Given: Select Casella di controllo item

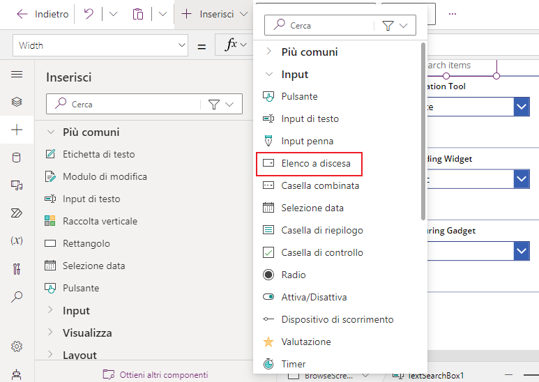Looking at the screenshot, I should click(313, 253).
